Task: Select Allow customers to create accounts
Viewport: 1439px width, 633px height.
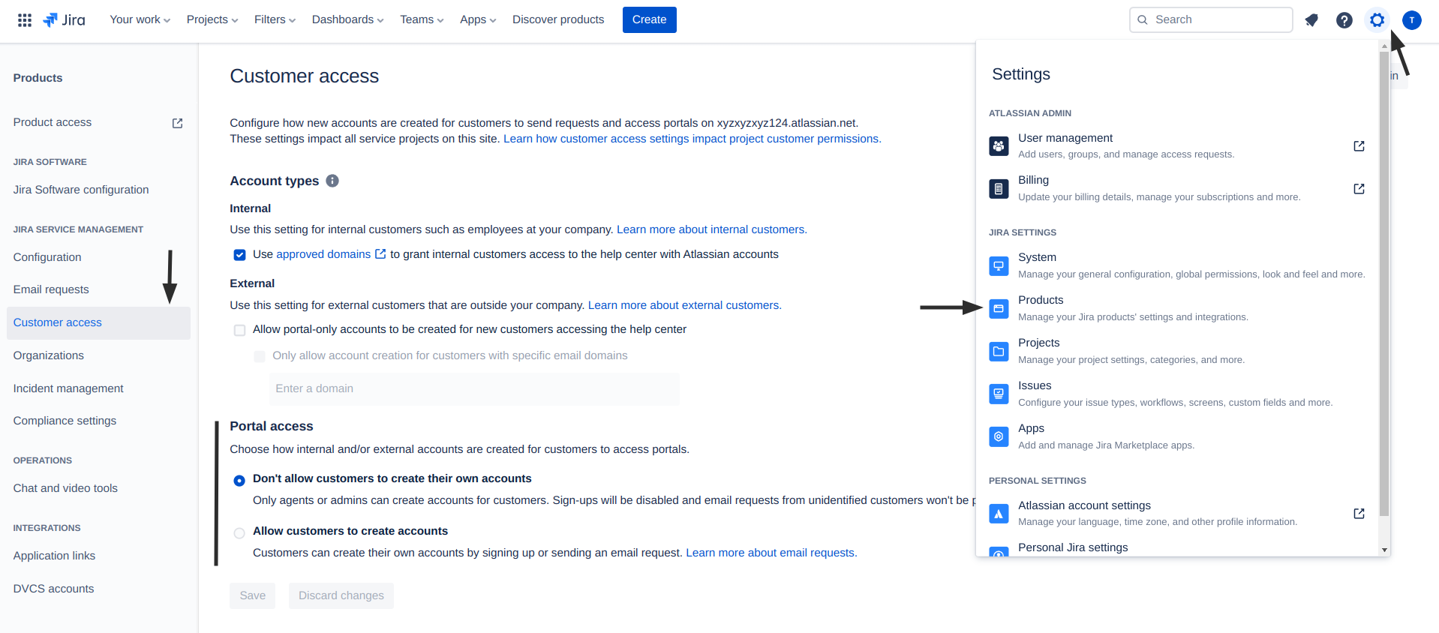Action: point(239,533)
